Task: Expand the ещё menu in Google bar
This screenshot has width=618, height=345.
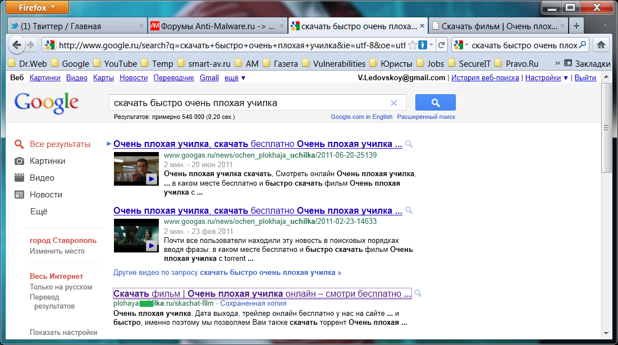Action: (x=235, y=77)
